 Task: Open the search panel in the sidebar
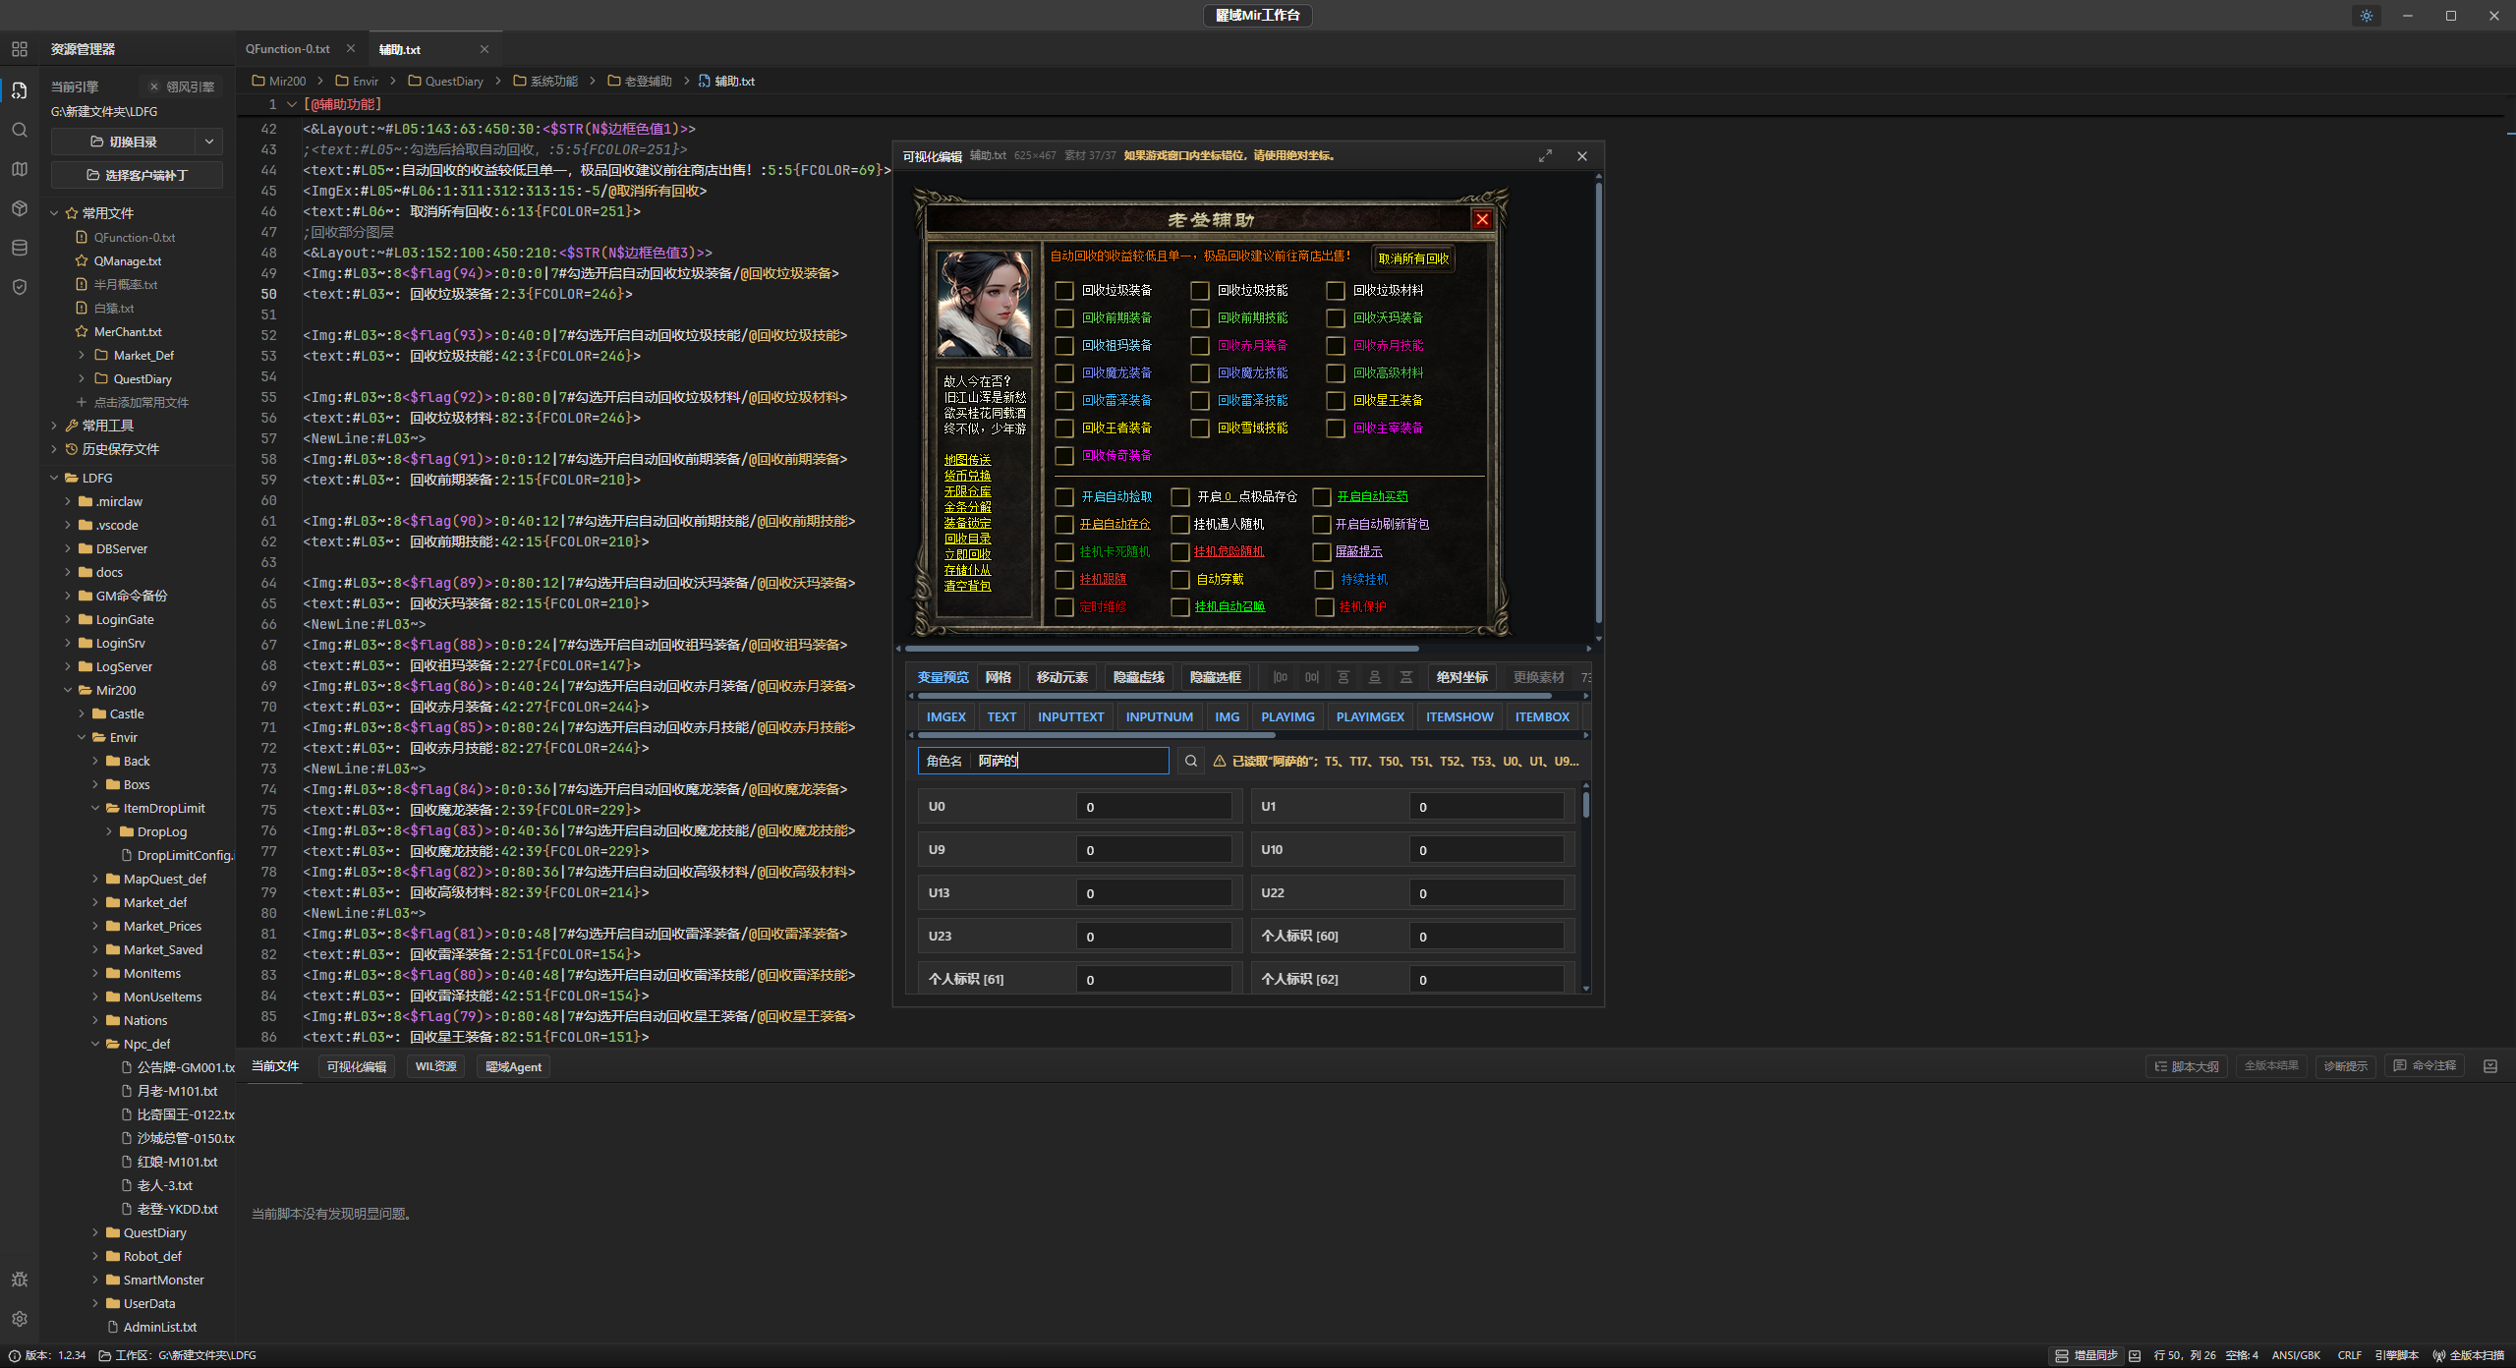tap(19, 130)
